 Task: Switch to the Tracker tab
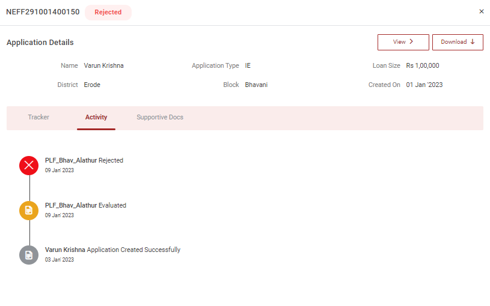click(38, 117)
